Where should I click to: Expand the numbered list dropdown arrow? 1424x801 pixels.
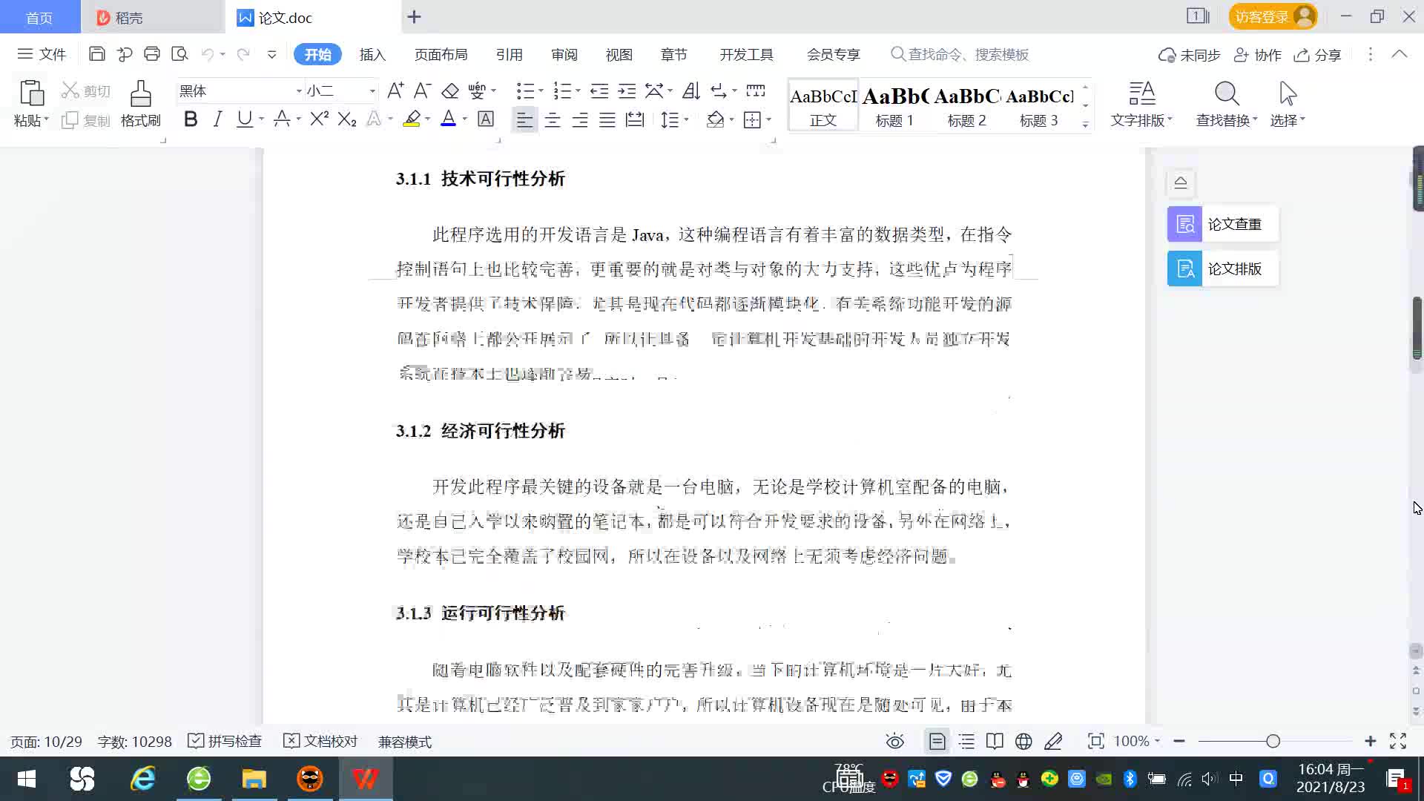(578, 90)
